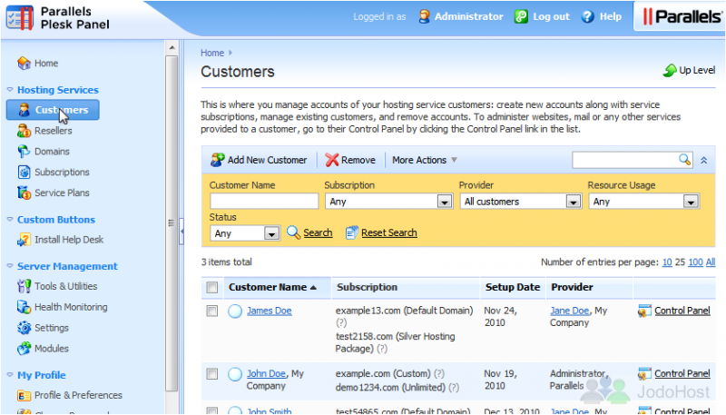This screenshot has width=726, height=415.
Task: Click the help (?) next to example13.com
Action: pos(341,323)
